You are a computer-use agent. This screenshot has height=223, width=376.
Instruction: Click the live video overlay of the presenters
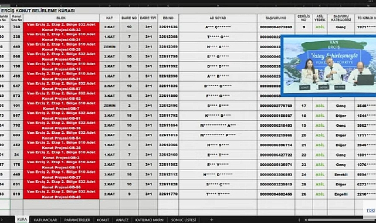point(328,66)
